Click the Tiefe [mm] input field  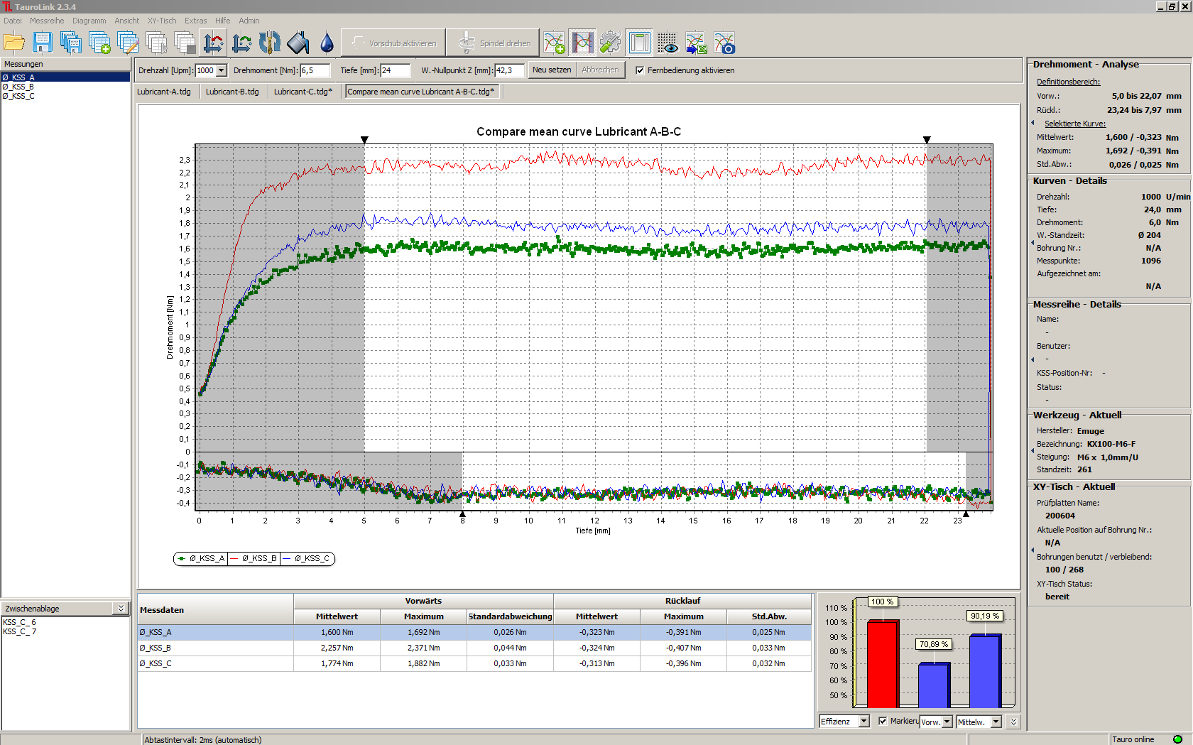click(x=396, y=70)
